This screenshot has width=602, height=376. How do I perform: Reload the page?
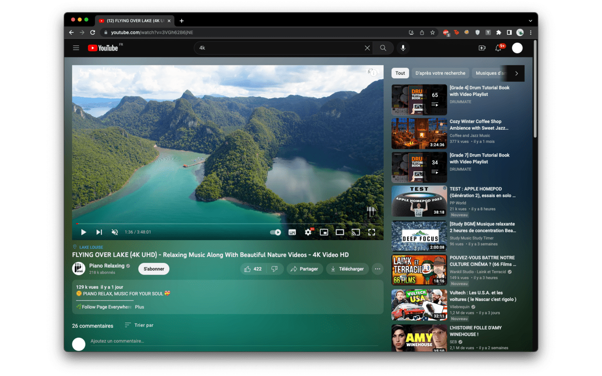93,32
